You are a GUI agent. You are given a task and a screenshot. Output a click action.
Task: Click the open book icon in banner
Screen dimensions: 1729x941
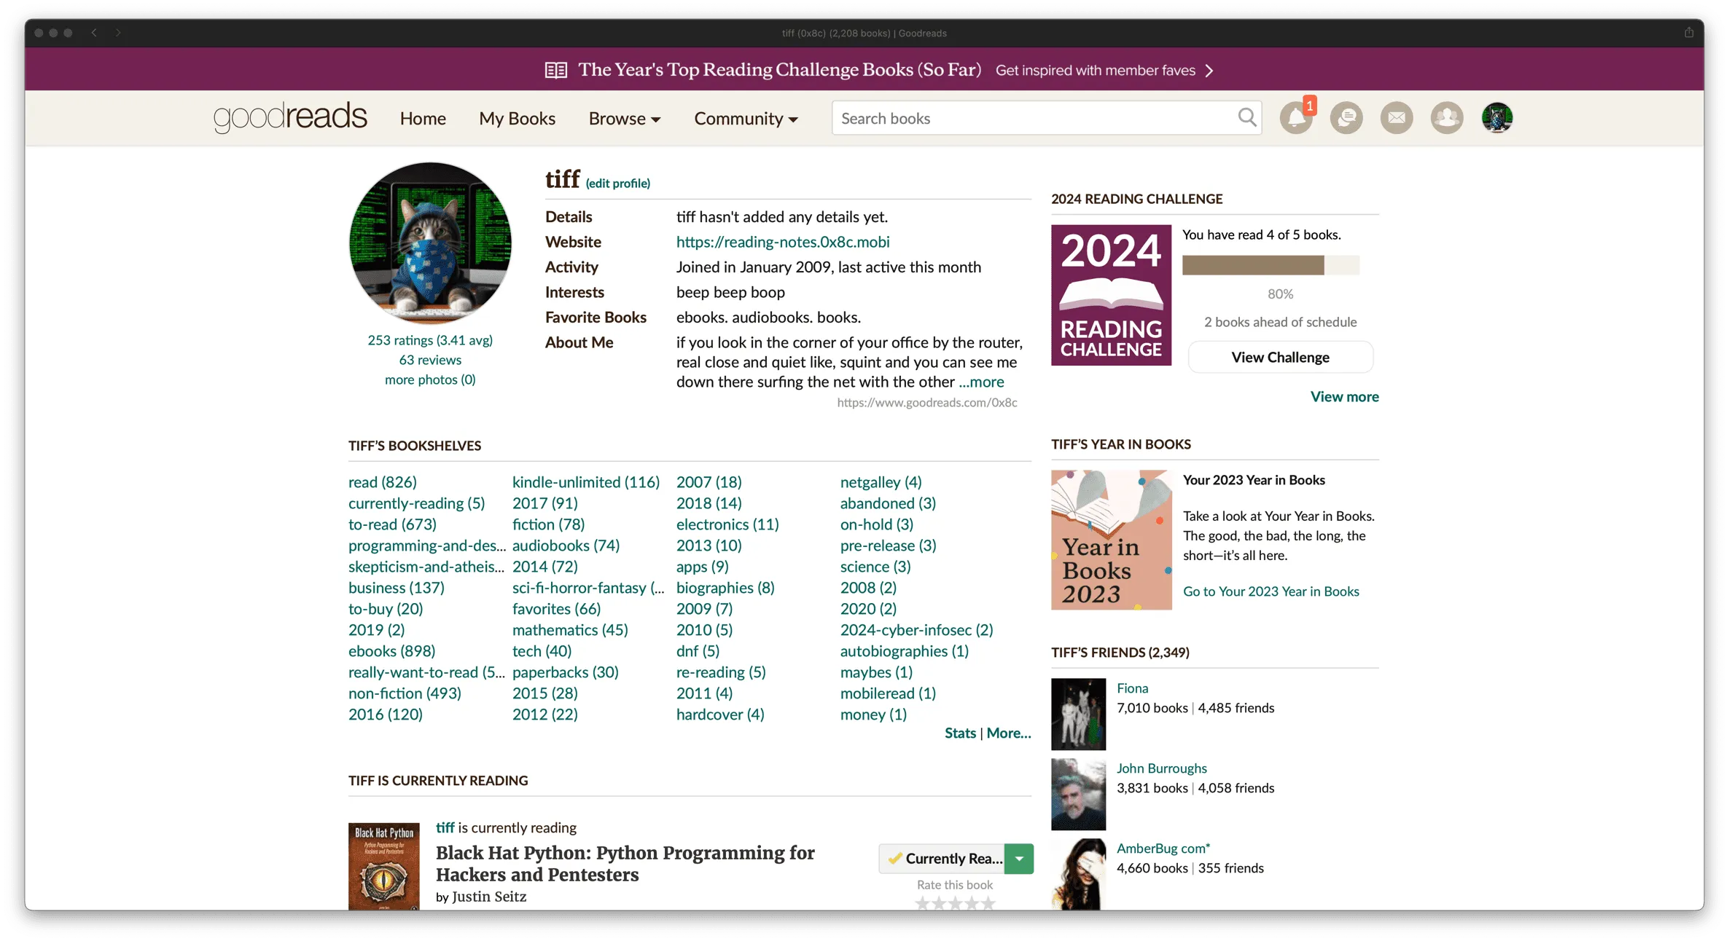pyautogui.click(x=556, y=70)
